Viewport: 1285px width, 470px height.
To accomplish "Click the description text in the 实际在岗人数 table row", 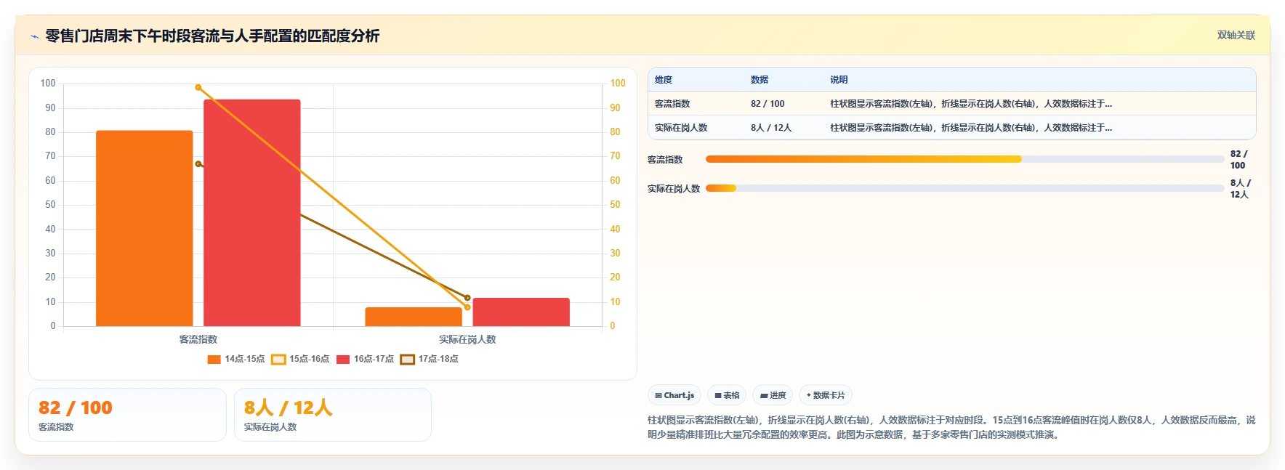I will (x=971, y=128).
